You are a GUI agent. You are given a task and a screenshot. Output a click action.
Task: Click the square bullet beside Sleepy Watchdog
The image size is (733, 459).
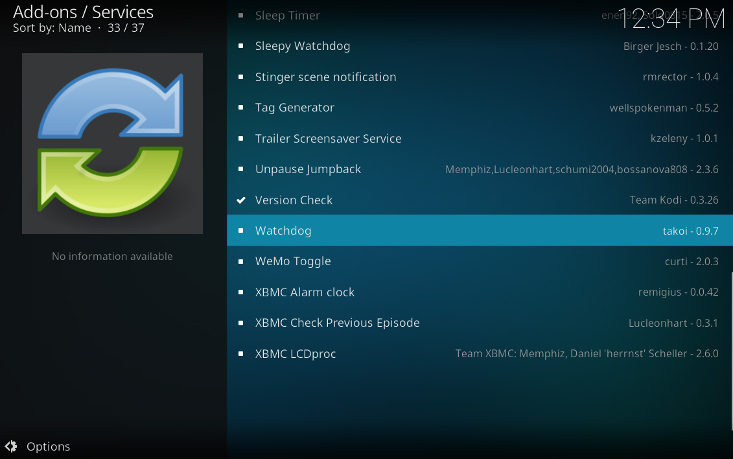pos(240,46)
